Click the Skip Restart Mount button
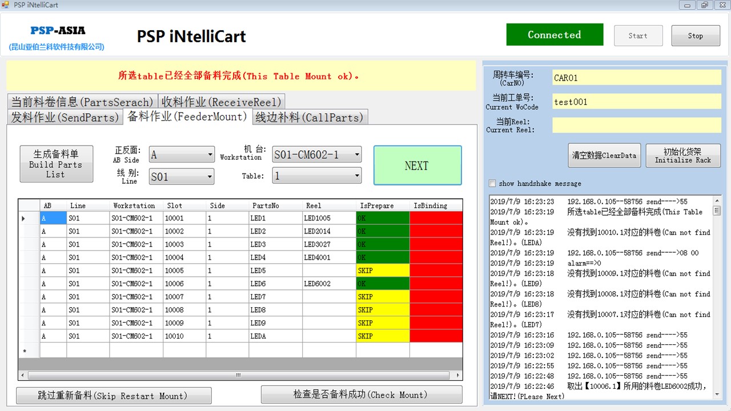The height and width of the screenshot is (411, 731). click(x=114, y=396)
